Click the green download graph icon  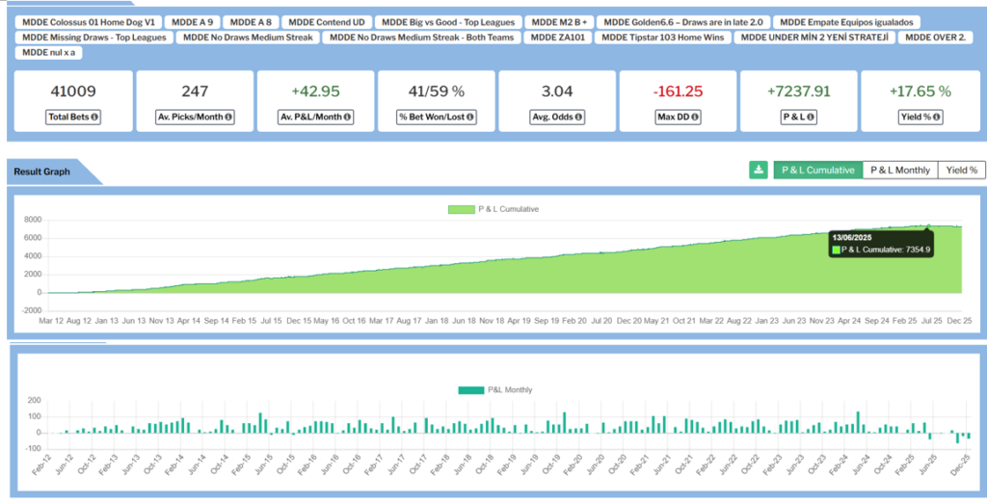(759, 170)
